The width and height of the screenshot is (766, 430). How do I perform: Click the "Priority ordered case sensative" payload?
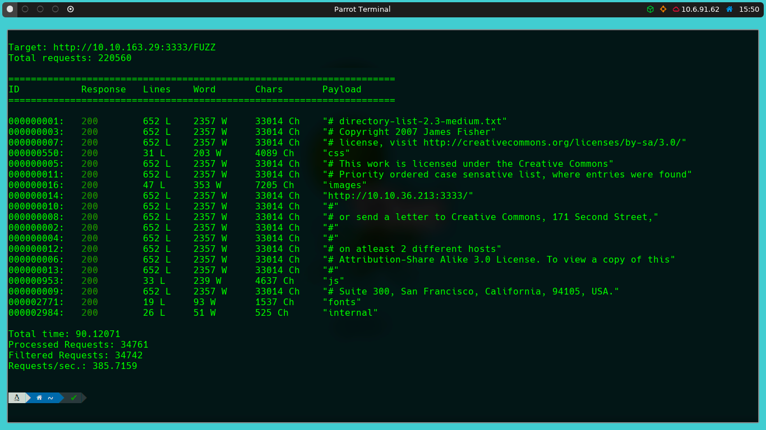click(507, 175)
